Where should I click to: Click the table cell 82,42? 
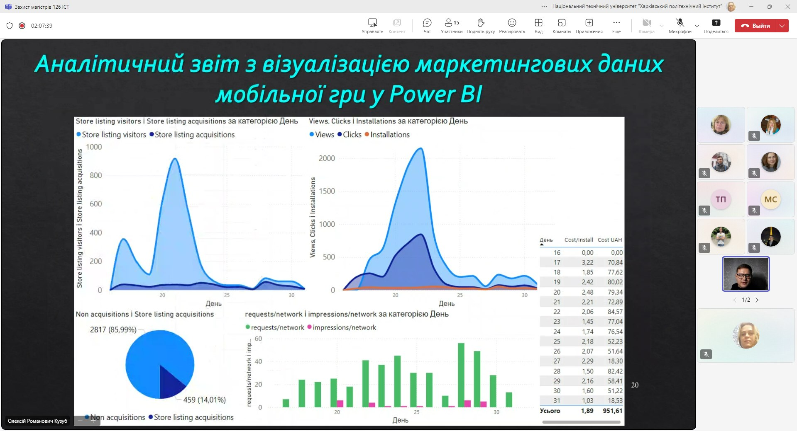click(615, 371)
